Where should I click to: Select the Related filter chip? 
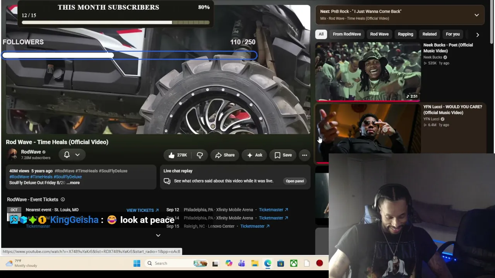click(430, 34)
